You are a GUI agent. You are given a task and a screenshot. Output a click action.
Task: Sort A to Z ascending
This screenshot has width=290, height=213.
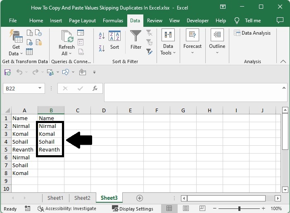tap(102, 35)
